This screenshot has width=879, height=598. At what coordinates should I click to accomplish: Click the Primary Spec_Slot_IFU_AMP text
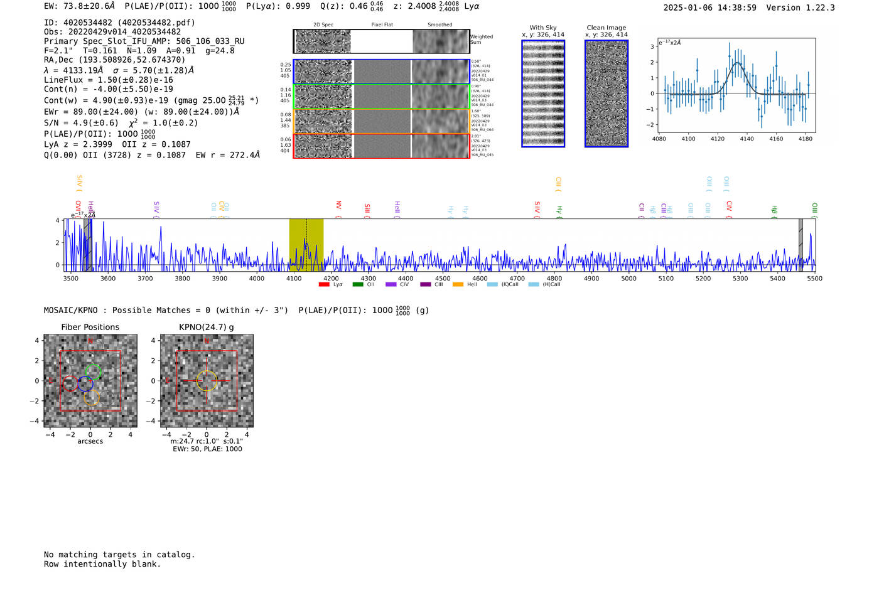click(x=144, y=41)
